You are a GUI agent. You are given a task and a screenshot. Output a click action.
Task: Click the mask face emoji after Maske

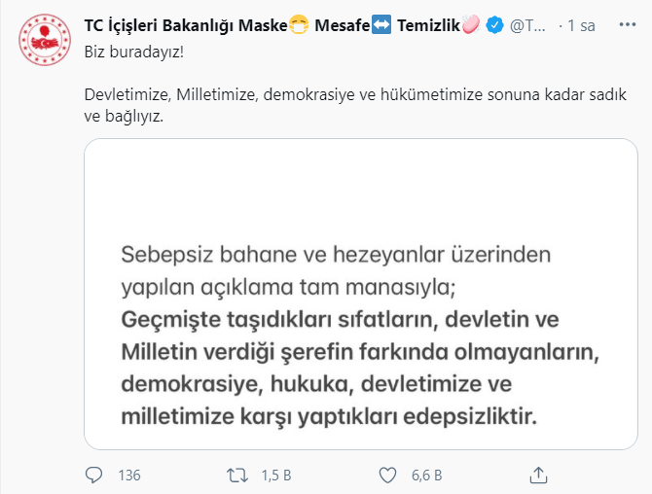coord(299,24)
